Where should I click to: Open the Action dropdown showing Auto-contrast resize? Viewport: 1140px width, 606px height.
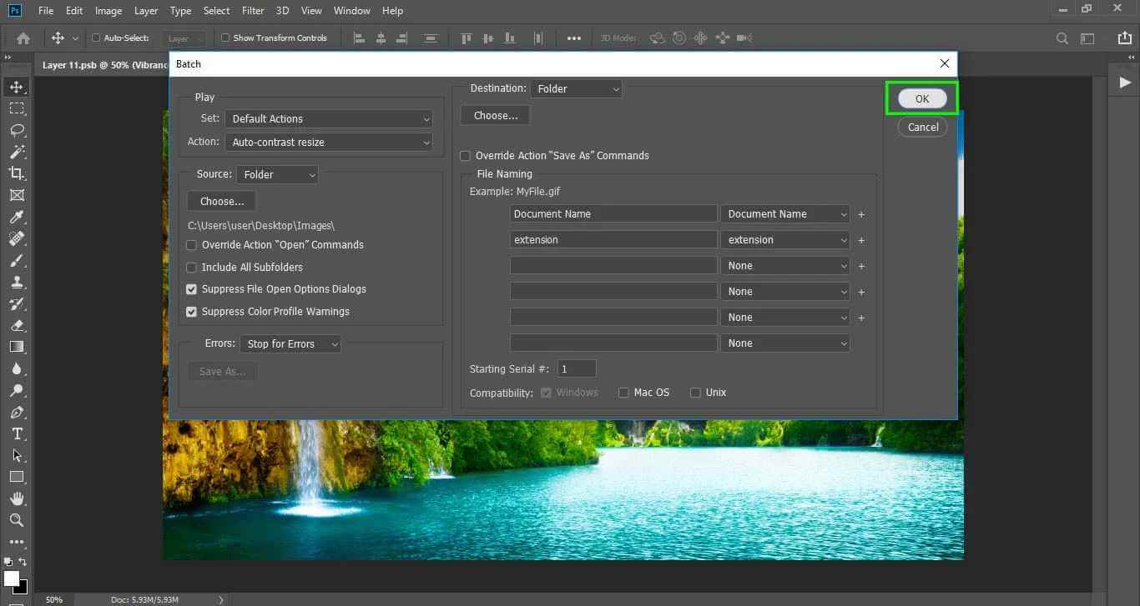point(329,142)
